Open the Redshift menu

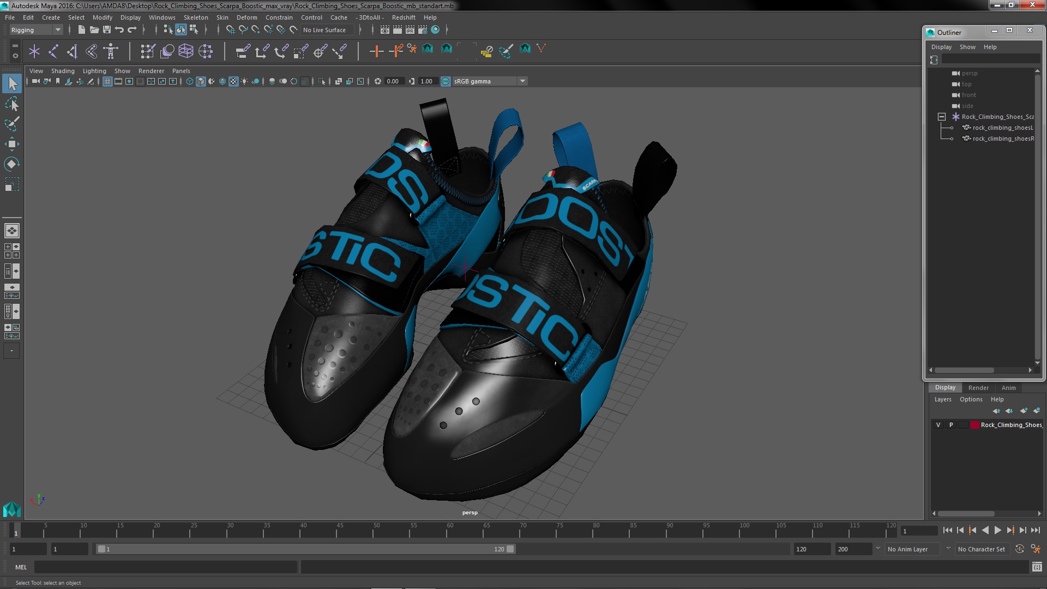pos(404,17)
